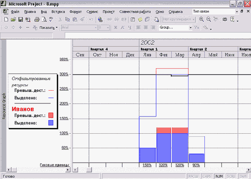Click the 320% peak value under Фев
Screen dimensions: 251x179
(163, 165)
